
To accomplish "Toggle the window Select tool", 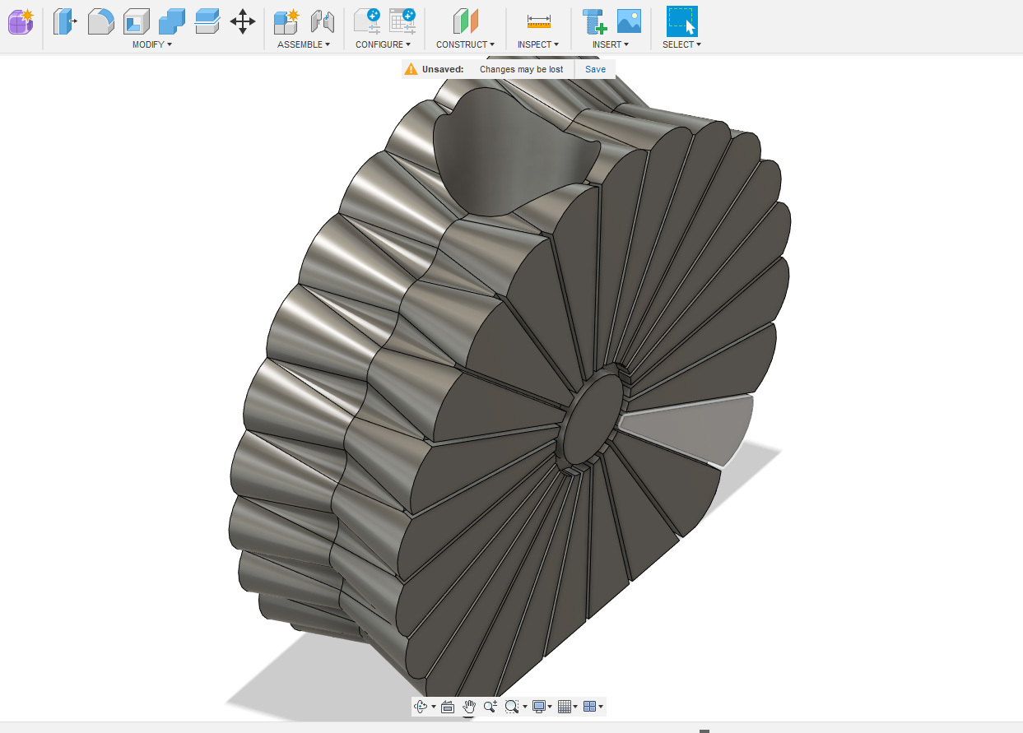I will tap(681, 21).
